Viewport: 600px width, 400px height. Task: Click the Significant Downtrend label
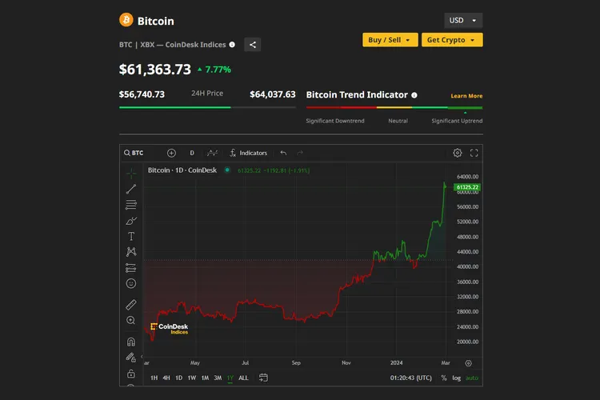(x=335, y=121)
